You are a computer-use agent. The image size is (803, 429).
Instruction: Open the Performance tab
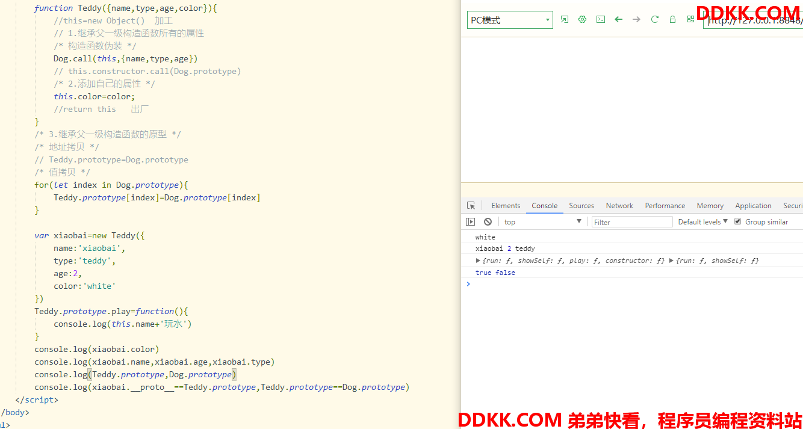click(x=665, y=206)
